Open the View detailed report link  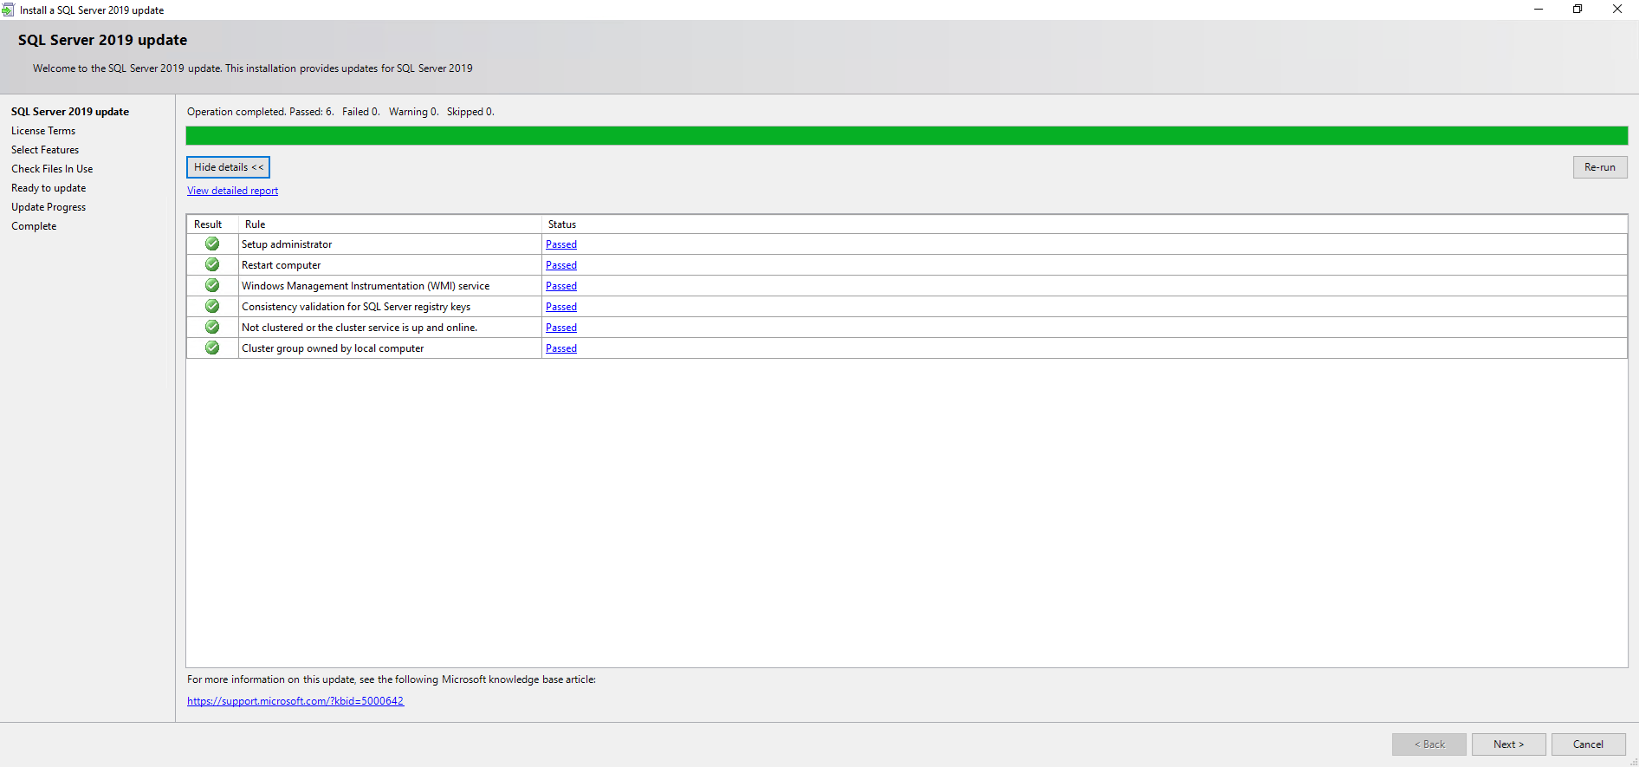coord(233,191)
